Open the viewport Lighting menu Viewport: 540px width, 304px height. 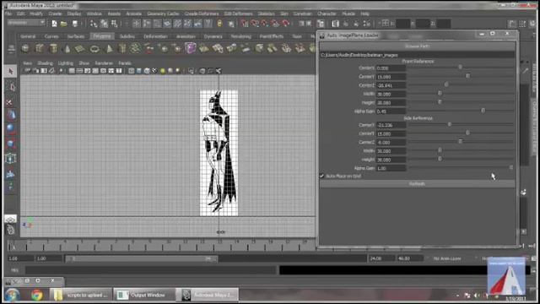pyautogui.click(x=66, y=63)
